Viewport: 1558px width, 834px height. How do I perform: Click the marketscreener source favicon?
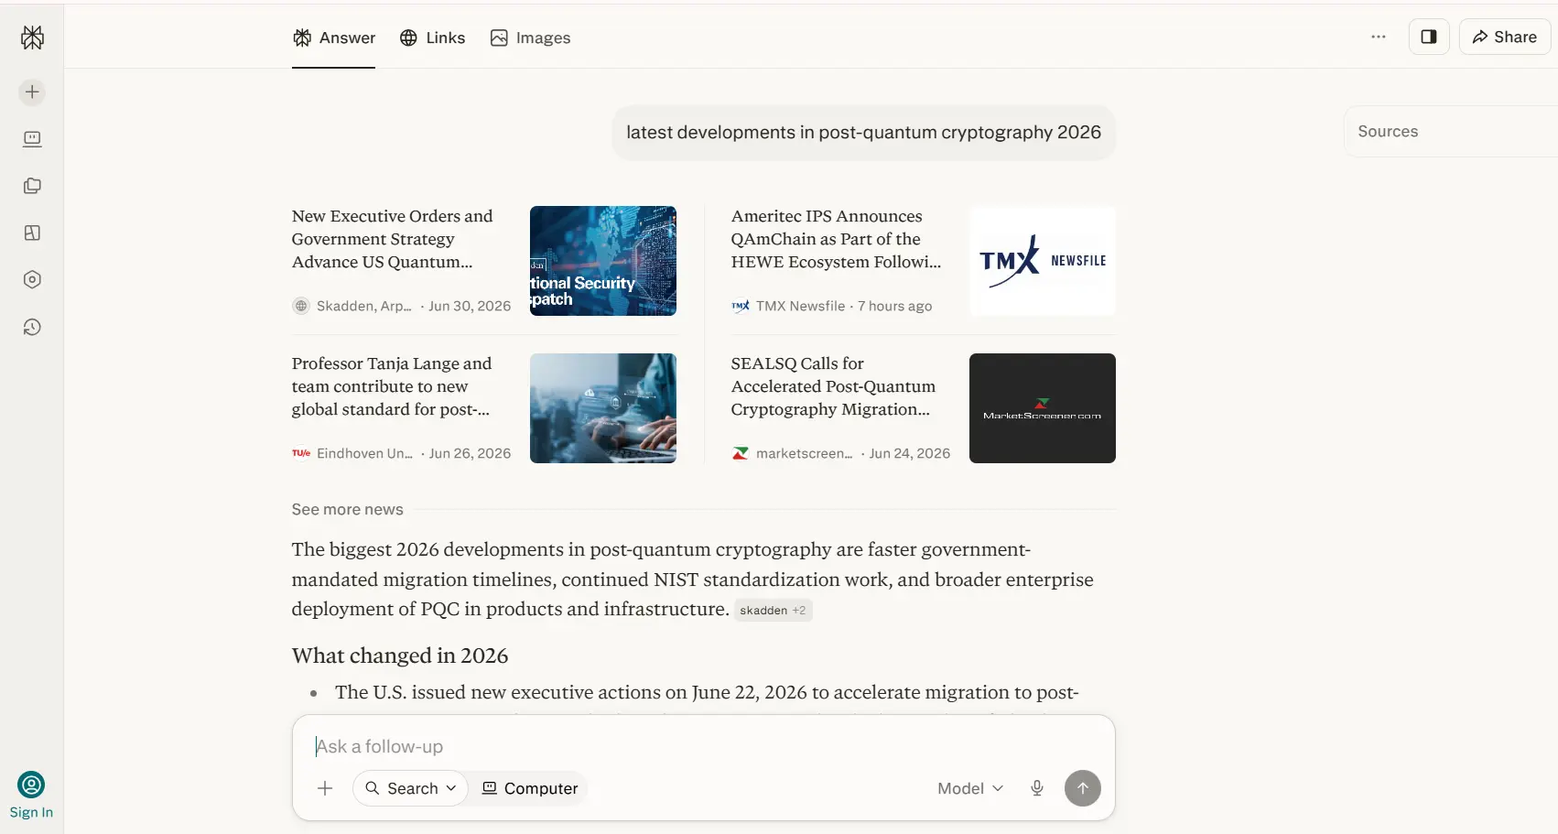click(x=741, y=453)
